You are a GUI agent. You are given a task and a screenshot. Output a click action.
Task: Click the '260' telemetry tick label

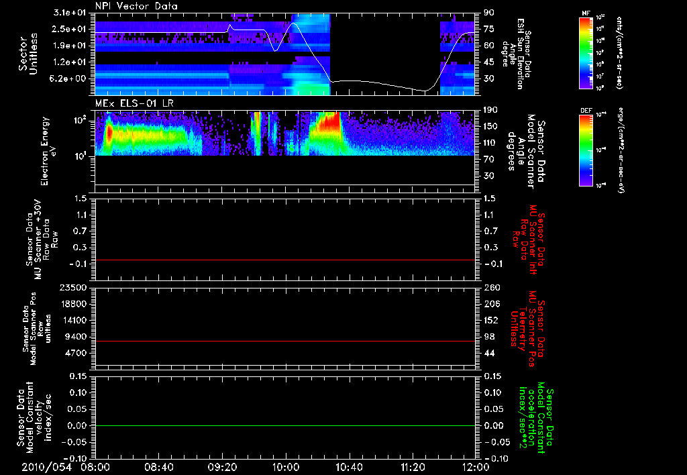490,287
